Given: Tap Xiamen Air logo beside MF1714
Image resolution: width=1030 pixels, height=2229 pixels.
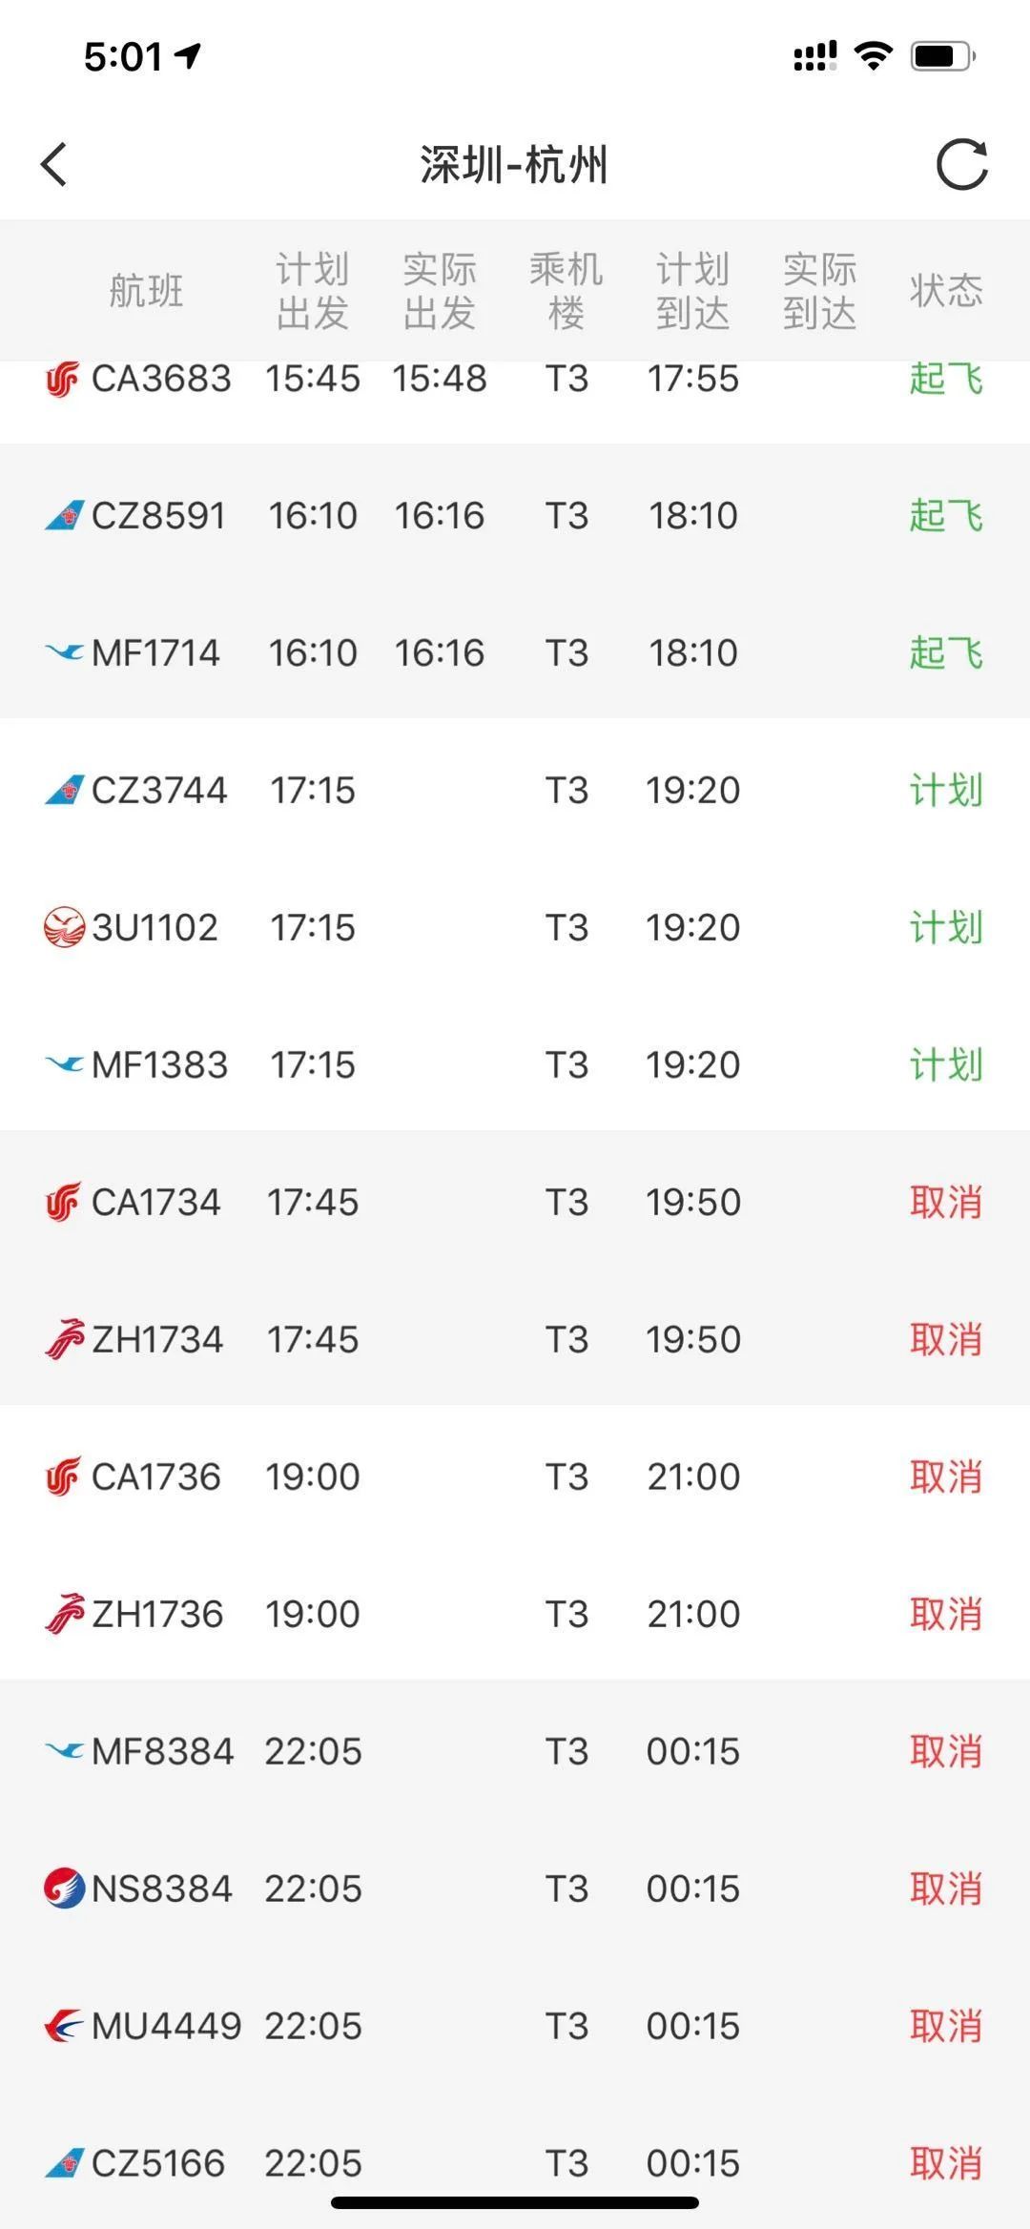Looking at the screenshot, I should (x=64, y=653).
